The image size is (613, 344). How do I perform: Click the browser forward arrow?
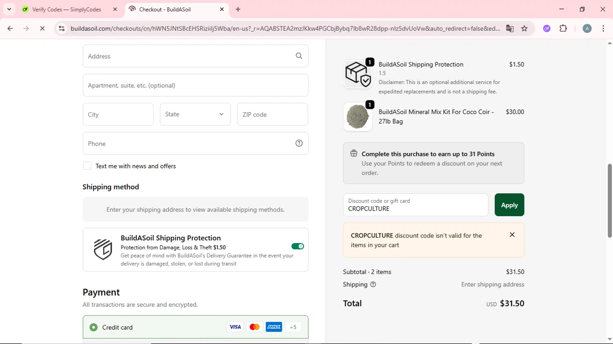tap(26, 29)
